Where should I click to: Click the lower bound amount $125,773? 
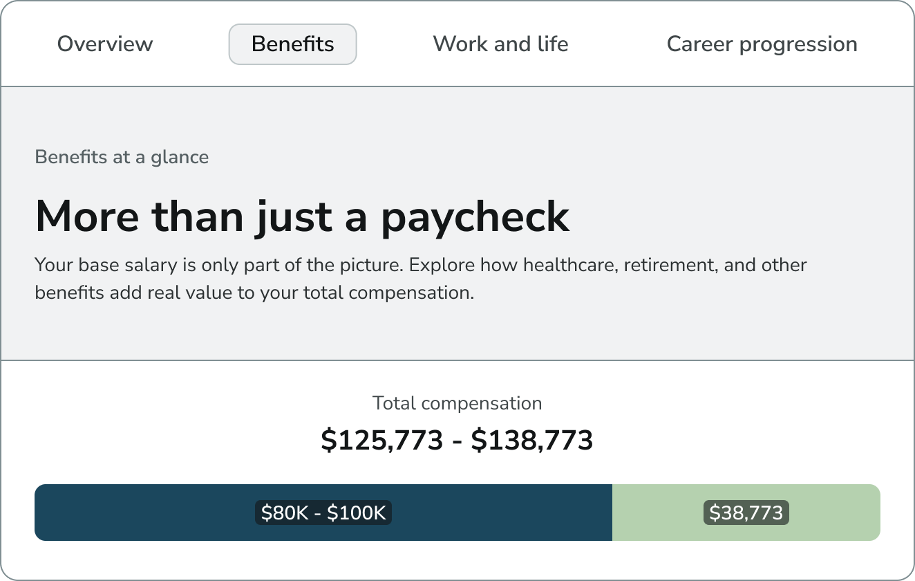click(381, 441)
